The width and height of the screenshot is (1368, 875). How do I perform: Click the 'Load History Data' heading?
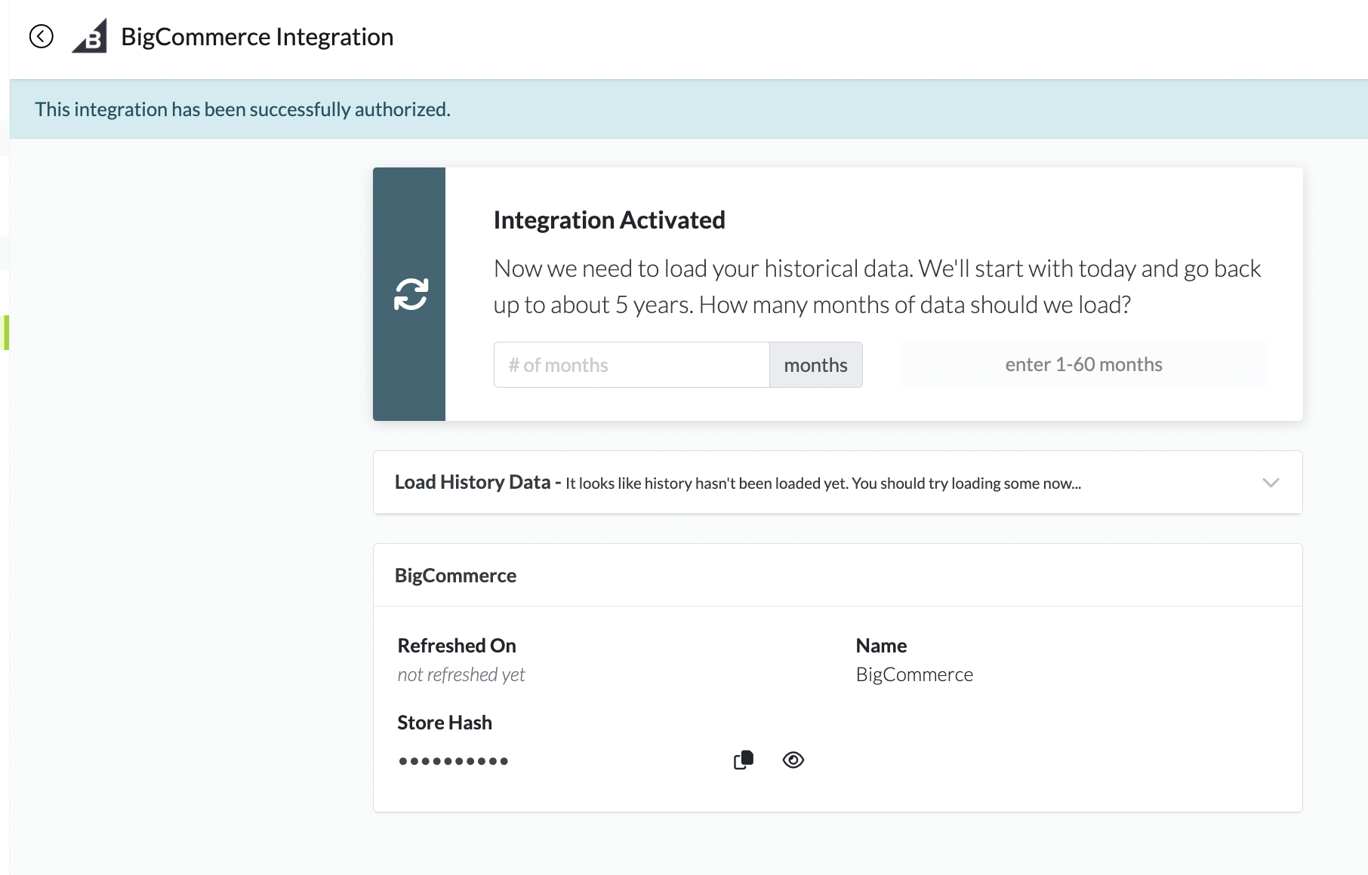[473, 482]
